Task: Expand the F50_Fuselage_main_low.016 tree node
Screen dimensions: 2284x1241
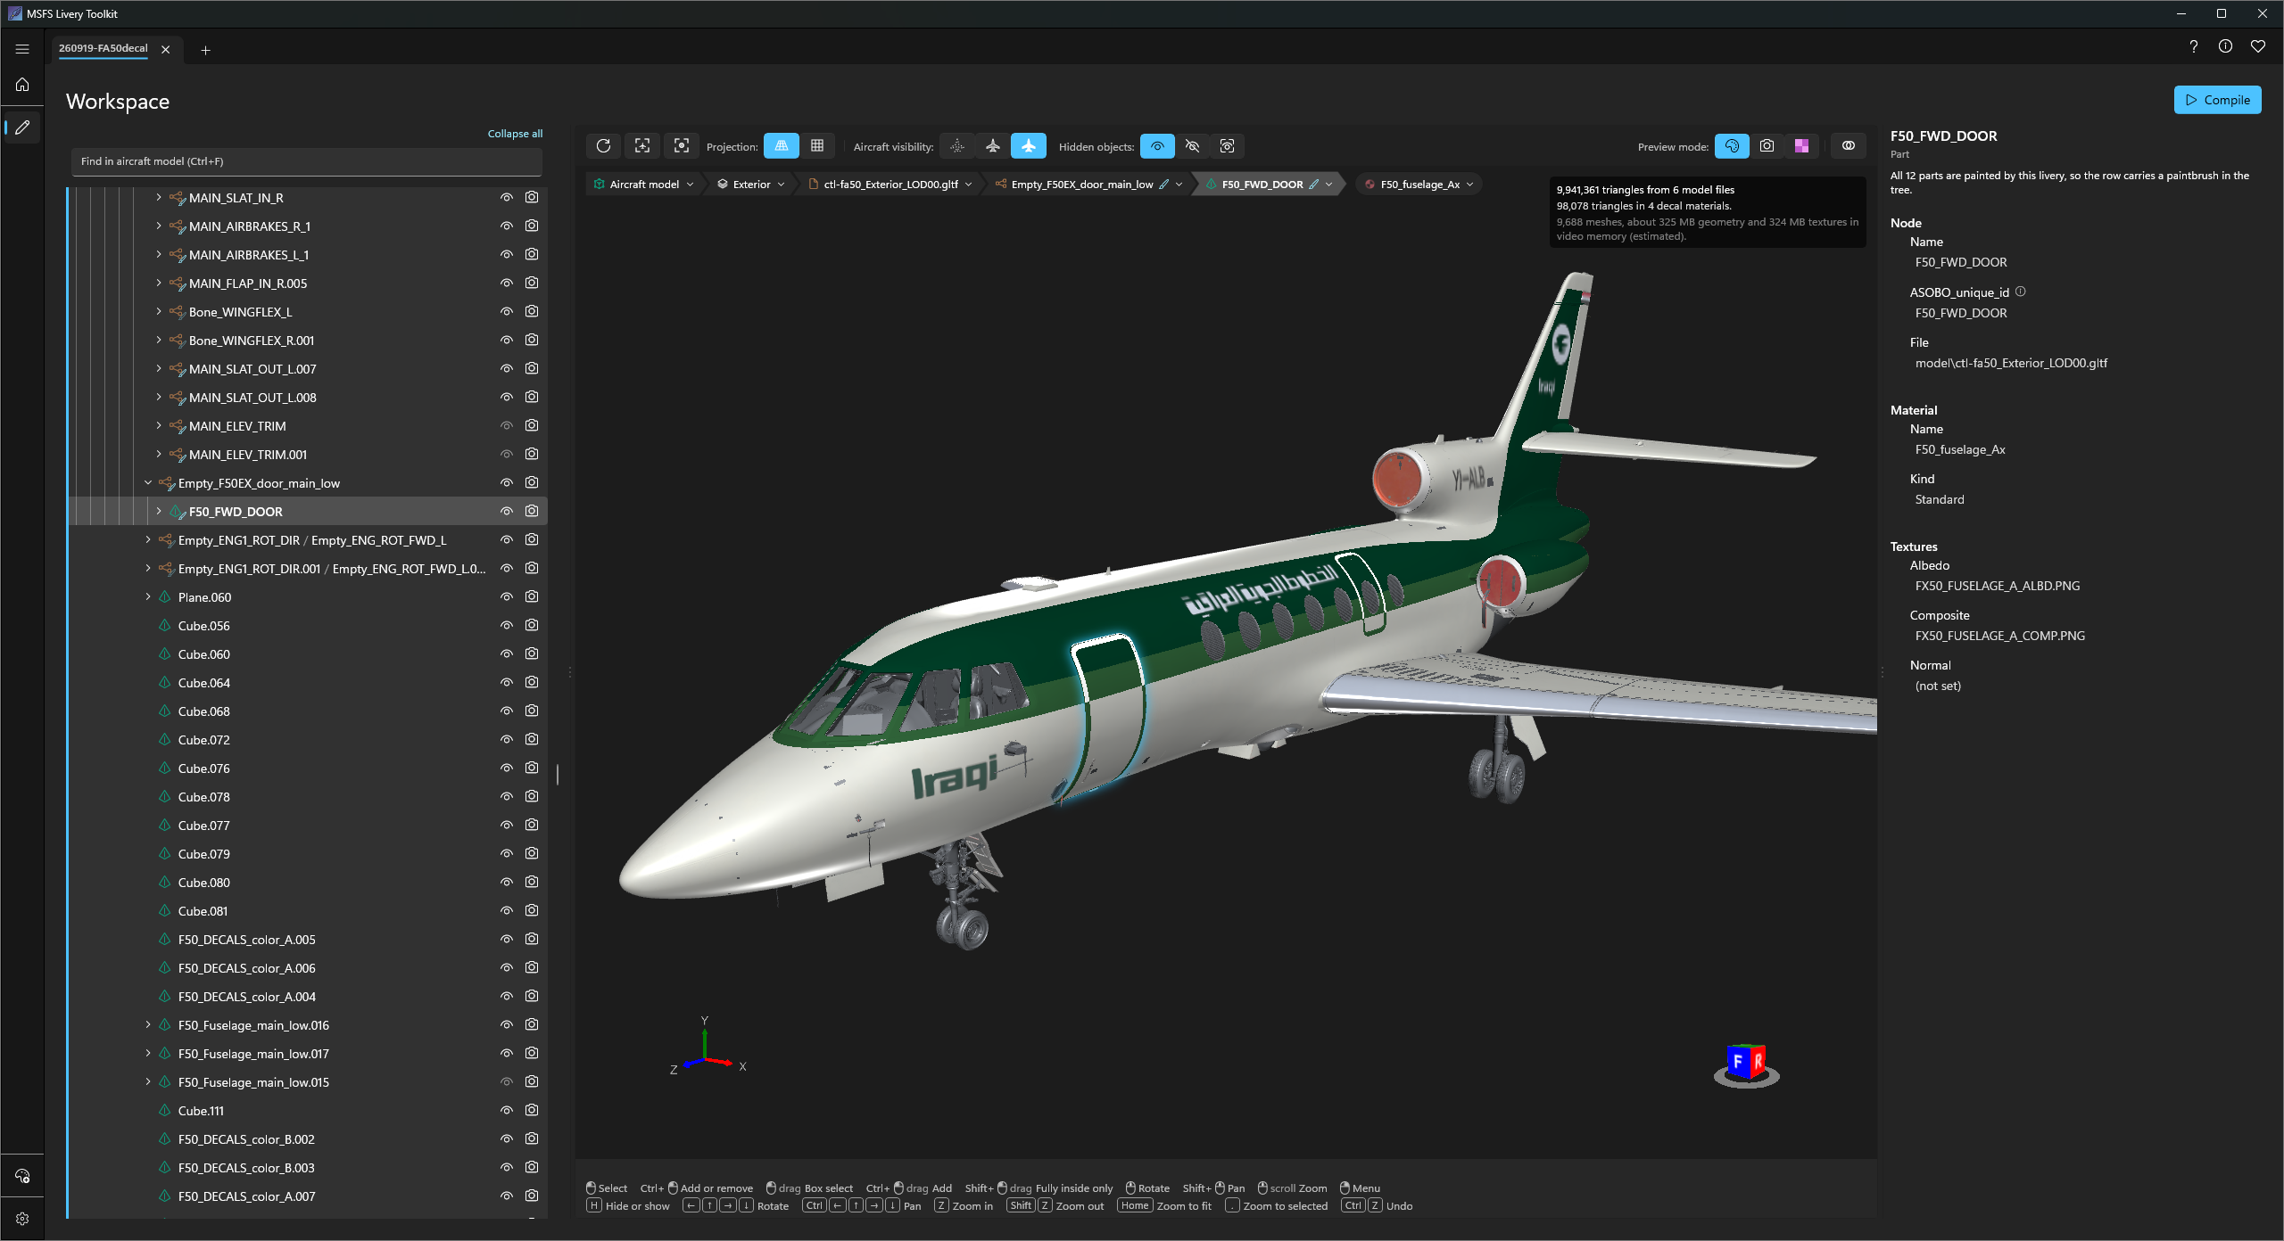Action: 148,1024
